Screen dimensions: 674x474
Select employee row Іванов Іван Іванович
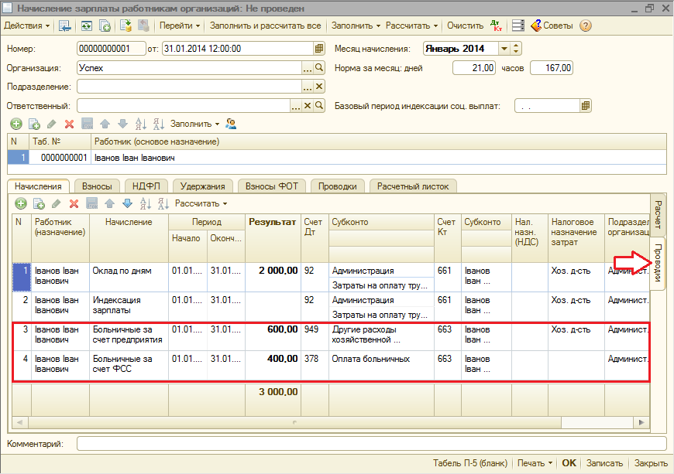pyautogui.click(x=336, y=158)
